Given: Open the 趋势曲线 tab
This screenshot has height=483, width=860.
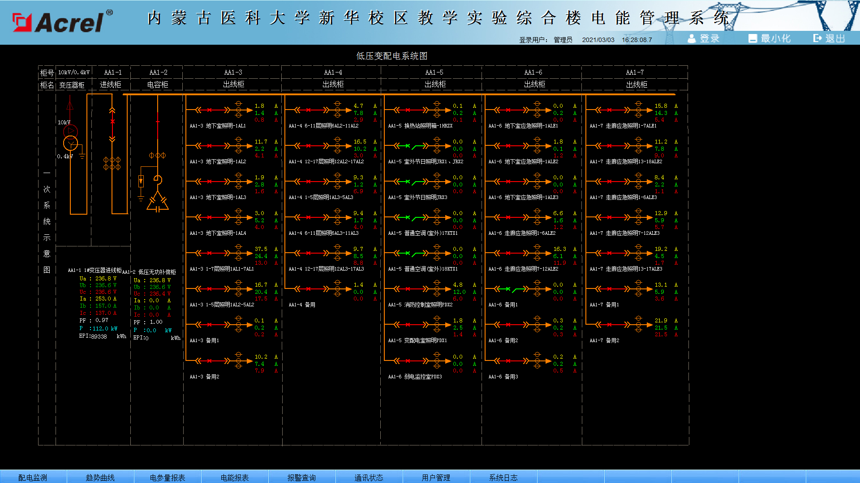Looking at the screenshot, I should pos(100,477).
